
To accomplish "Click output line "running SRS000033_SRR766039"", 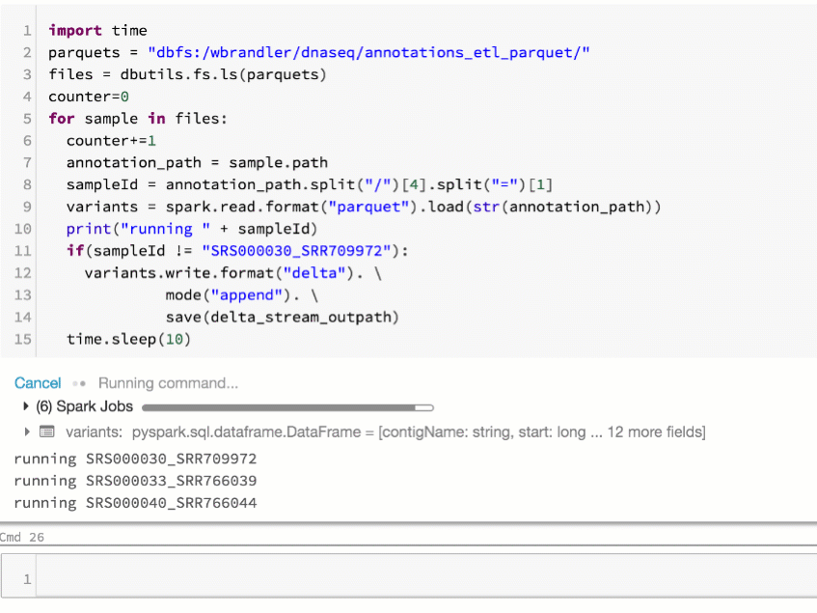I will point(135,481).
